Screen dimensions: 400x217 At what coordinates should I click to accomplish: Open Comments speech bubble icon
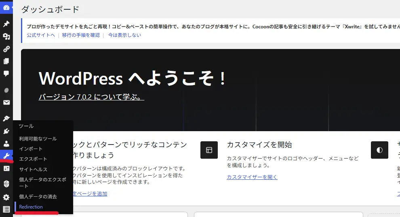[x=6, y=74]
